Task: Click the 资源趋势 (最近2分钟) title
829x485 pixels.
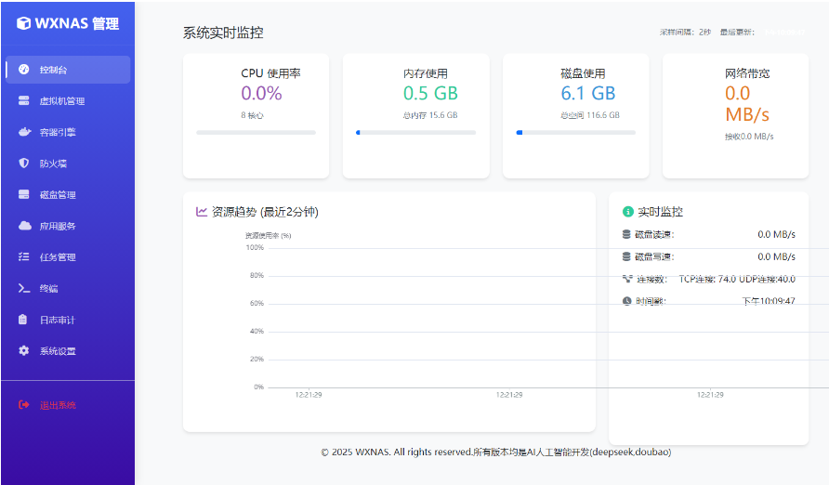Action: click(266, 211)
